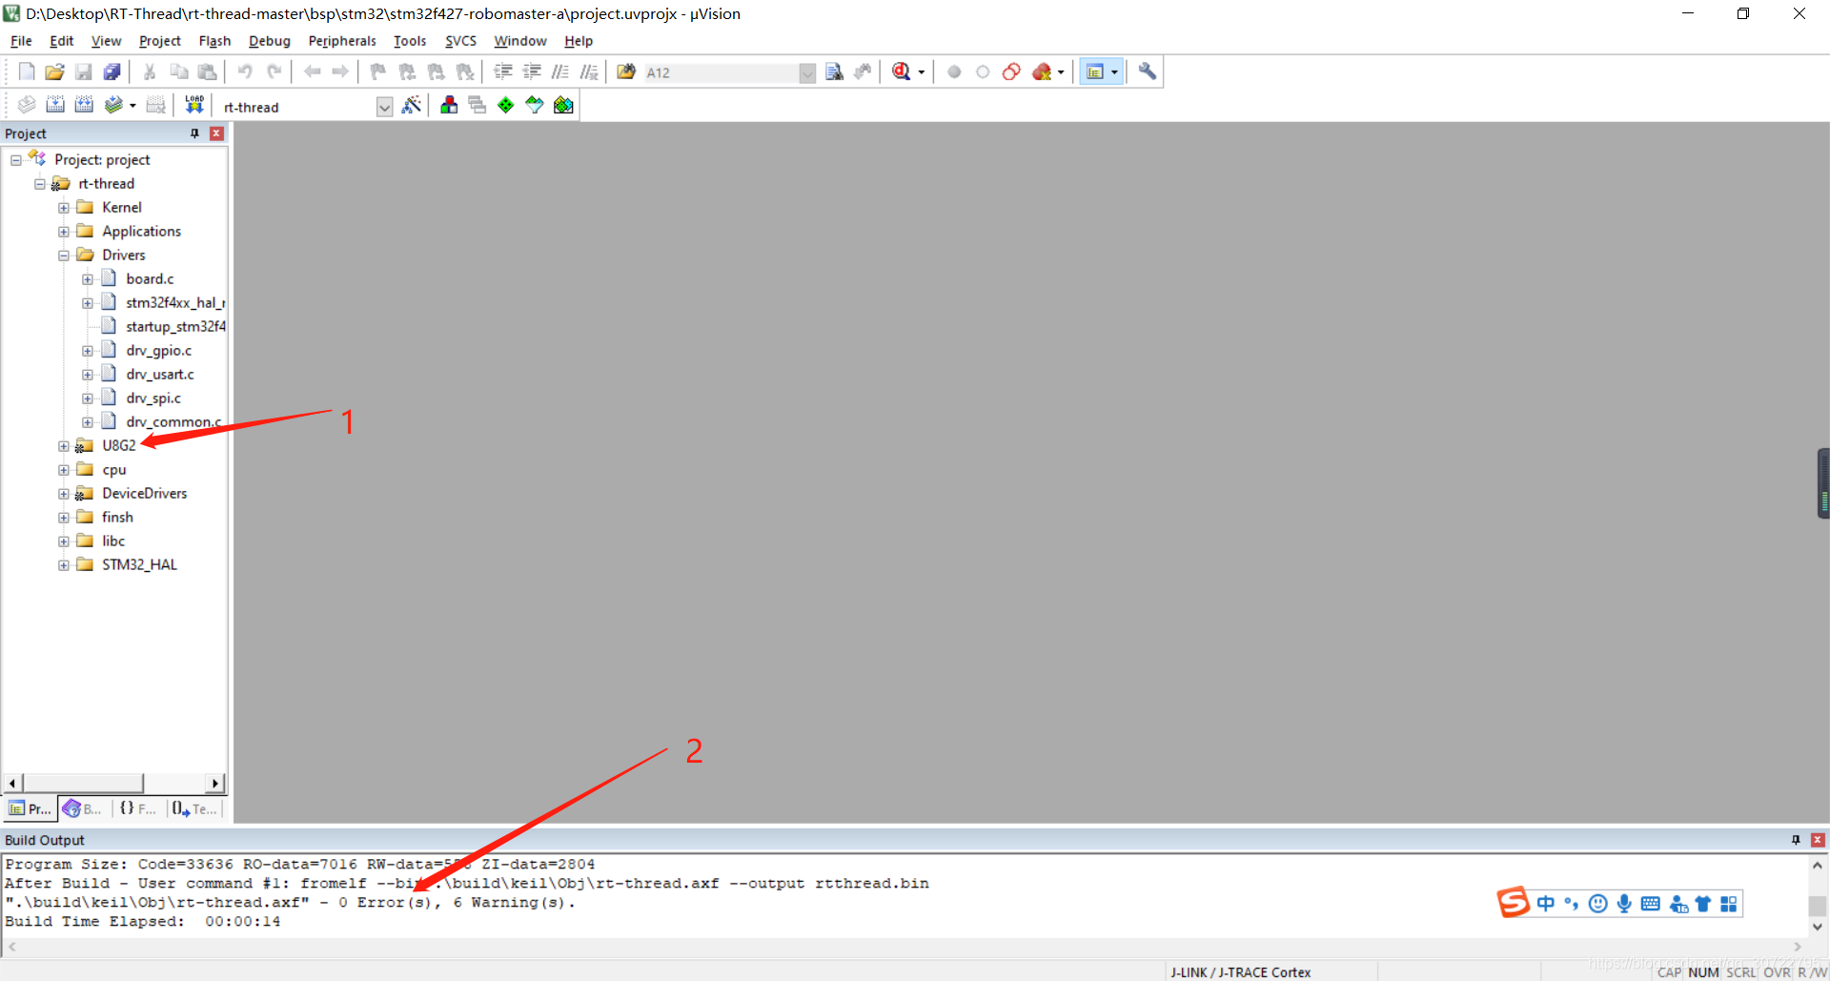
Task: Open Manage Project Items icon
Action: [x=449, y=105]
